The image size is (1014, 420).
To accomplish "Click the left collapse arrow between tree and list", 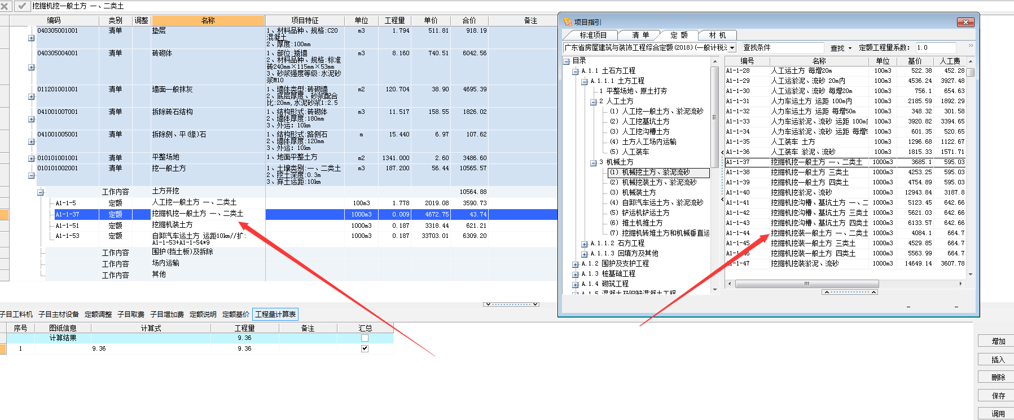I will click(x=722, y=152).
